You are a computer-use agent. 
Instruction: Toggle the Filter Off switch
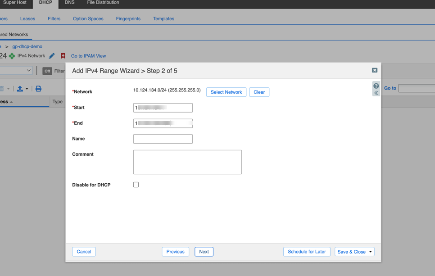(x=47, y=71)
